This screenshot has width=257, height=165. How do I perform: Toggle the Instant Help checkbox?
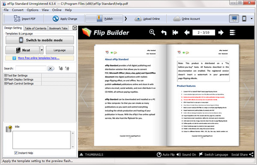point(16,153)
